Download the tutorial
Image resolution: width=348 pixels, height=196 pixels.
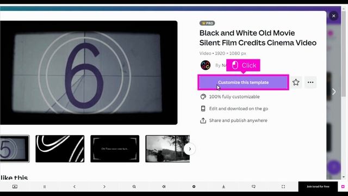coord(223,186)
